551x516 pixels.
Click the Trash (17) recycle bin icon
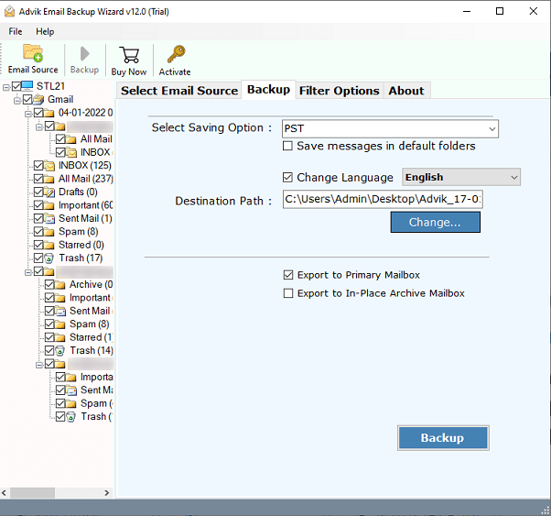pyautogui.click(x=49, y=258)
